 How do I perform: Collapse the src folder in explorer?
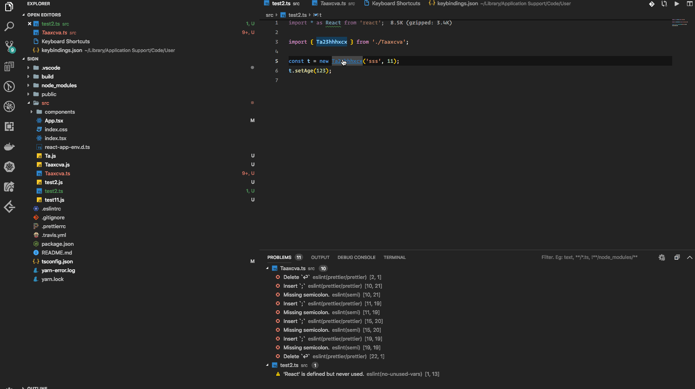coord(28,103)
